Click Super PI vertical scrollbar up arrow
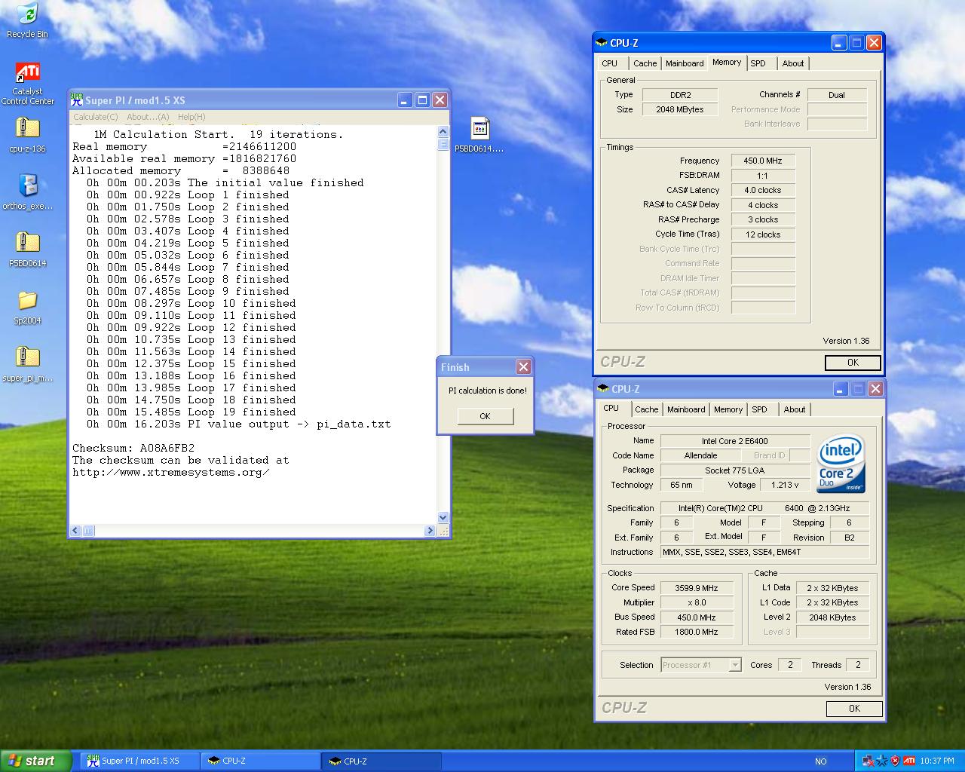This screenshot has width=965, height=772. coord(443,132)
